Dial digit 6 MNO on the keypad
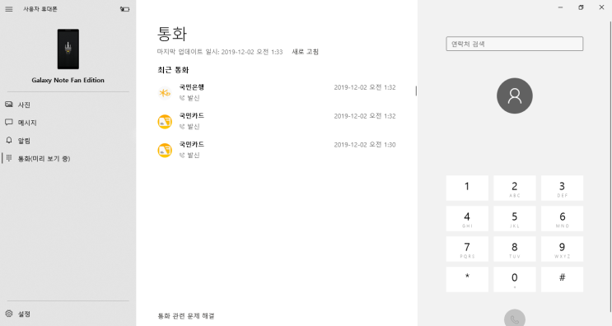The height and width of the screenshot is (326, 612). 562,218
